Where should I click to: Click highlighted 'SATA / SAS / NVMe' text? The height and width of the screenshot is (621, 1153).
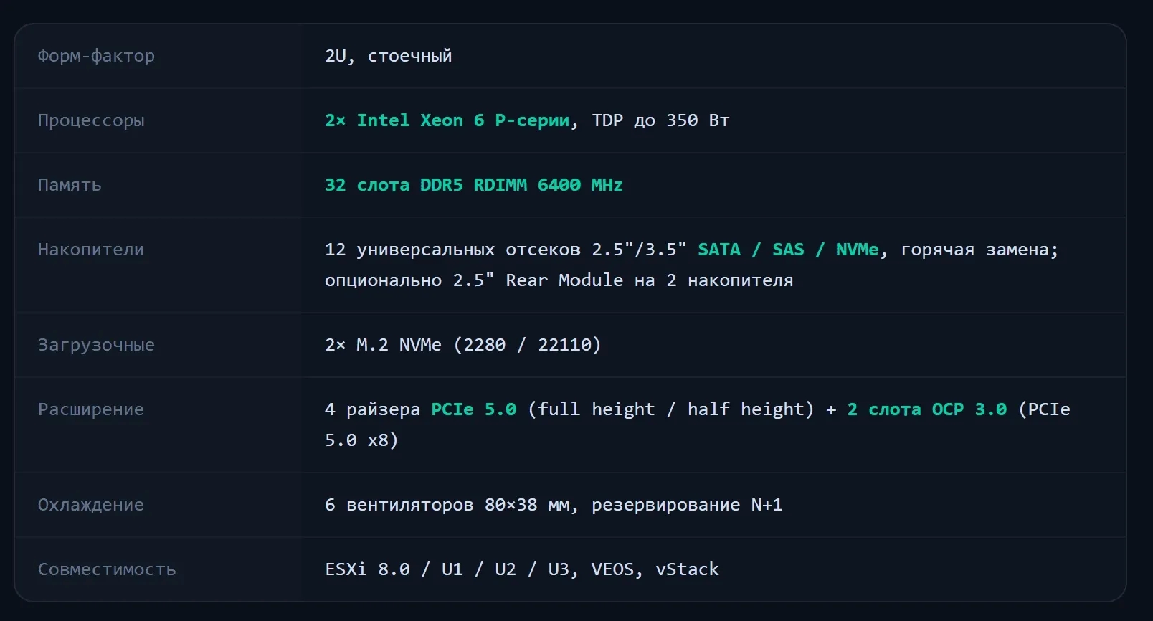[x=788, y=250]
